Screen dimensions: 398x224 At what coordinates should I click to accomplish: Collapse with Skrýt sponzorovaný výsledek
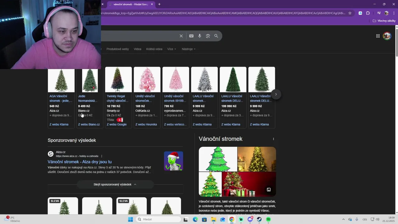(x=115, y=184)
